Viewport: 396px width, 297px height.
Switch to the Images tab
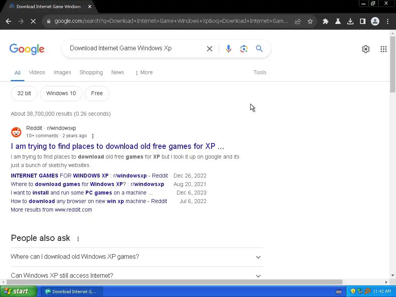tap(62, 72)
